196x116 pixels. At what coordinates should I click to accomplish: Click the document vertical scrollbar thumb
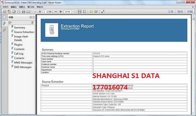click(x=193, y=19)
